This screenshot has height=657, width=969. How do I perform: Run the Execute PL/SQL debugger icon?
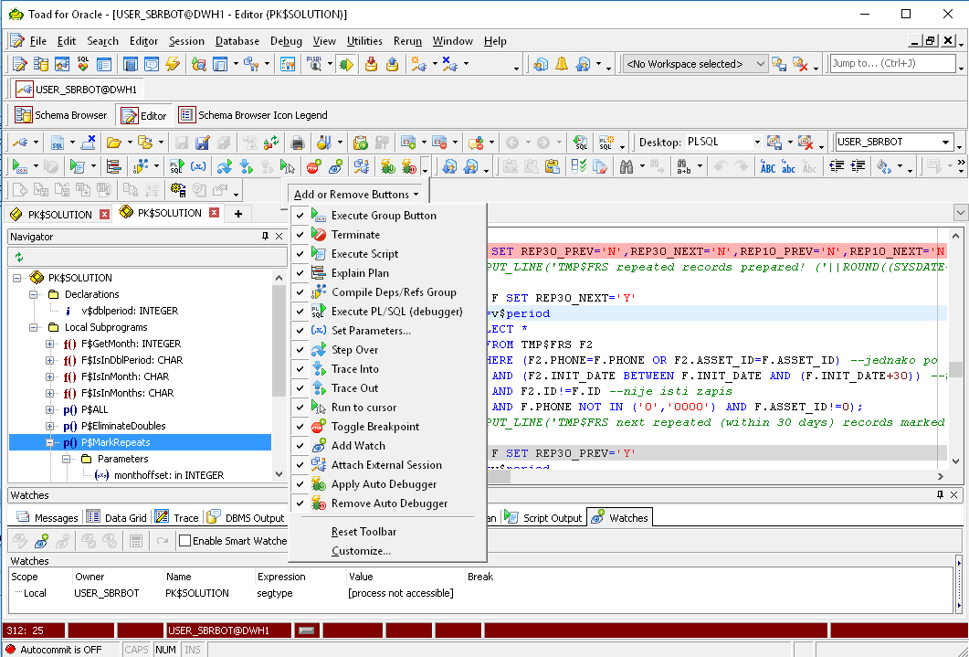176,166
